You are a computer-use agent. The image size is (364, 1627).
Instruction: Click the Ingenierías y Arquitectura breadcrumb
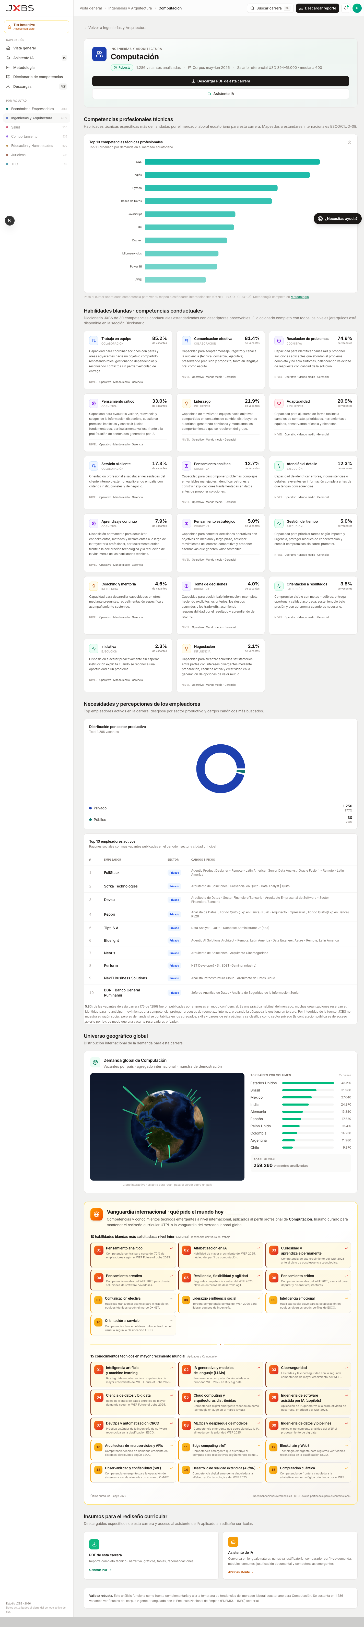pyautogui.click(x=130, y=8)
